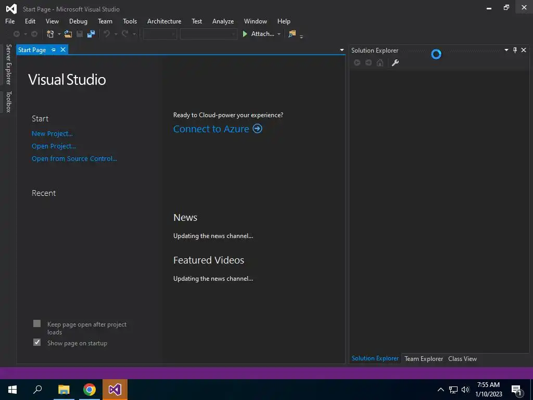The height and width of the screenshot is (400, 533).
Task: Open the Solution Platforms combo box
Action: click(x=208, y=34)
